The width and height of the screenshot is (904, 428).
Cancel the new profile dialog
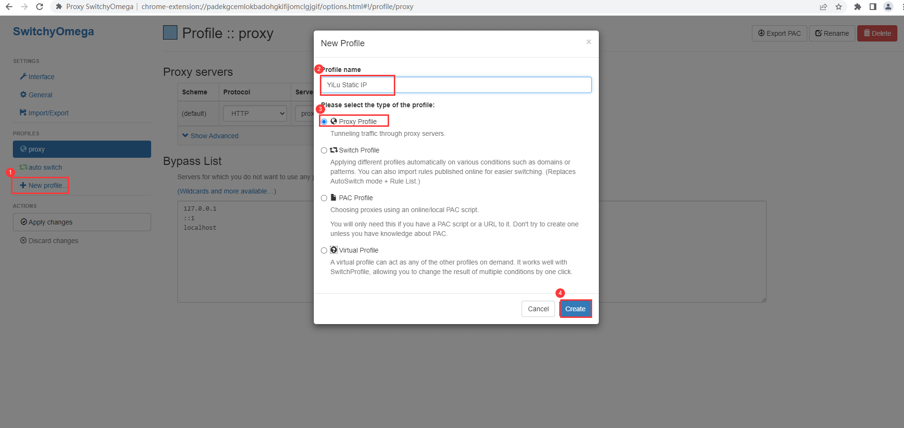click(x=538, y=309)
